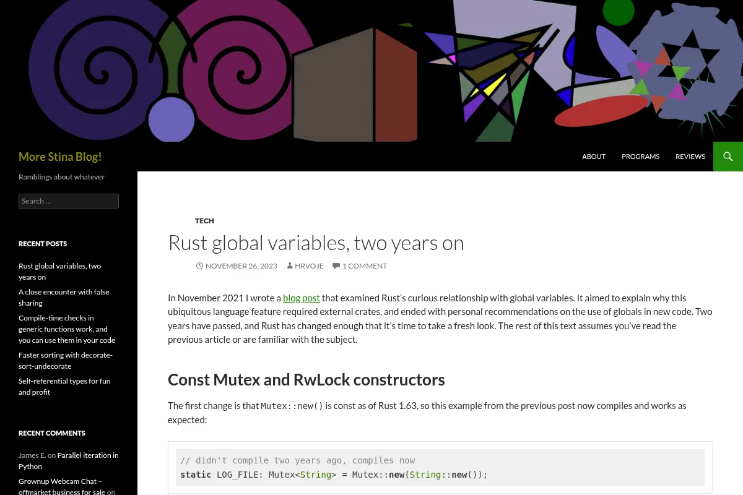The image size is (743, 495).
Task: Click the 'More Stina Blog!' site title
Action: pyautogui.click(x=60, y=157)
